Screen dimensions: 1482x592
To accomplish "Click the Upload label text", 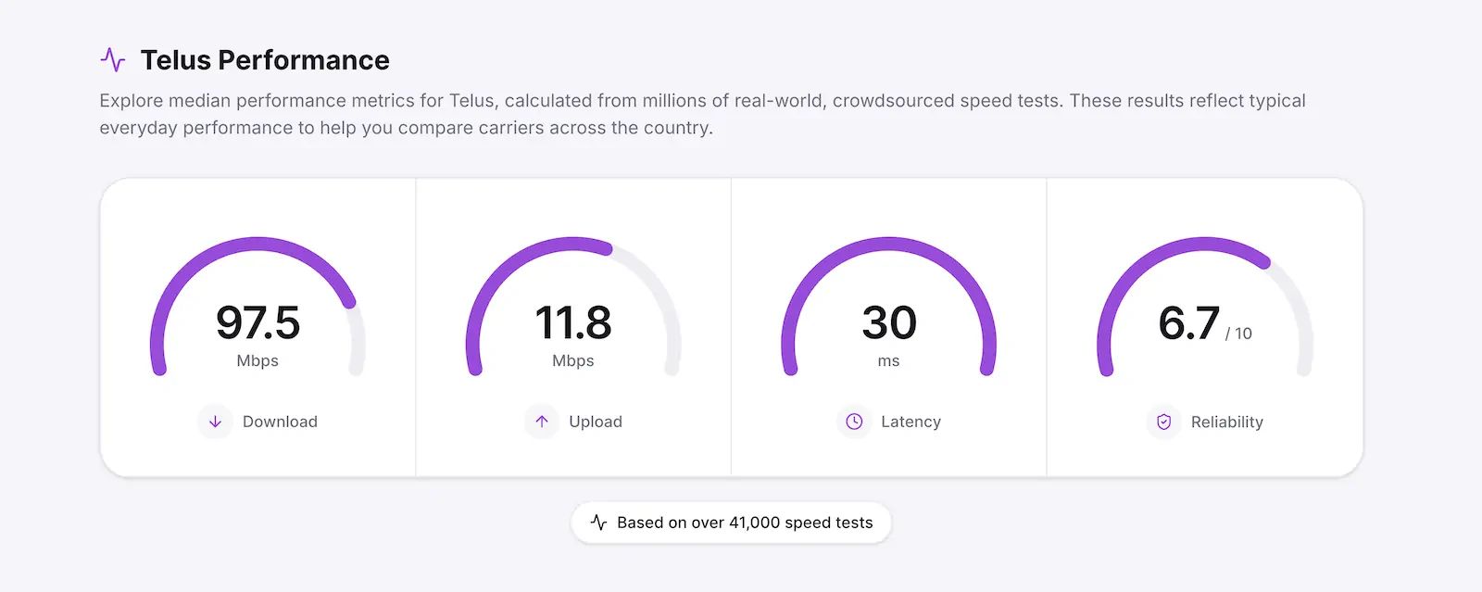I will [x=596, y=422].
